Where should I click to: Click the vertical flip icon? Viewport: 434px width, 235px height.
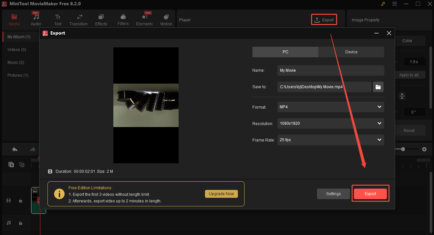[x=402, y=96]
